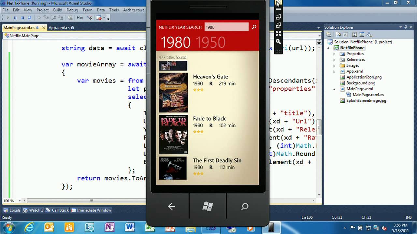
Task: Click the emulator Zoom magnifier icon
Action: (279, 42)
